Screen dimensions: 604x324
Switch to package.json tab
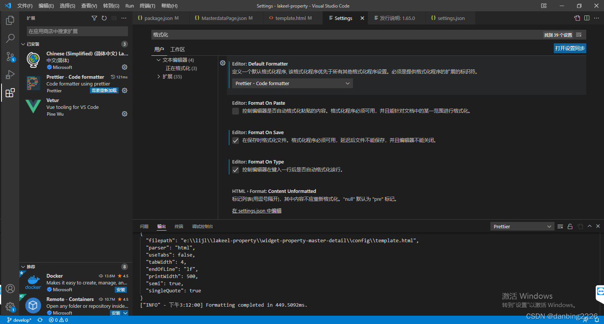[158, 18]
